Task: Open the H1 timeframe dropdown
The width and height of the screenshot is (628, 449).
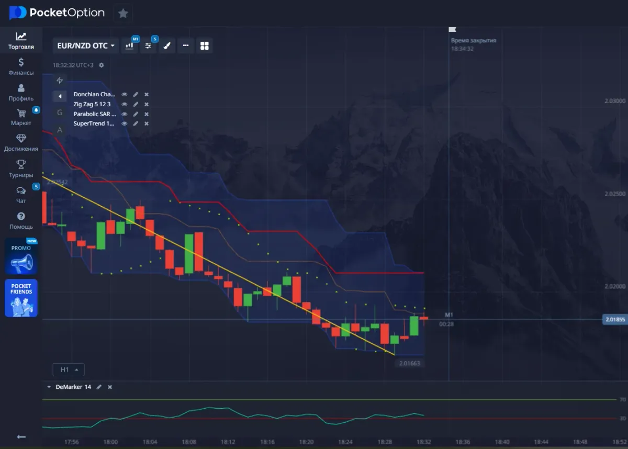Action: [68, 369]
